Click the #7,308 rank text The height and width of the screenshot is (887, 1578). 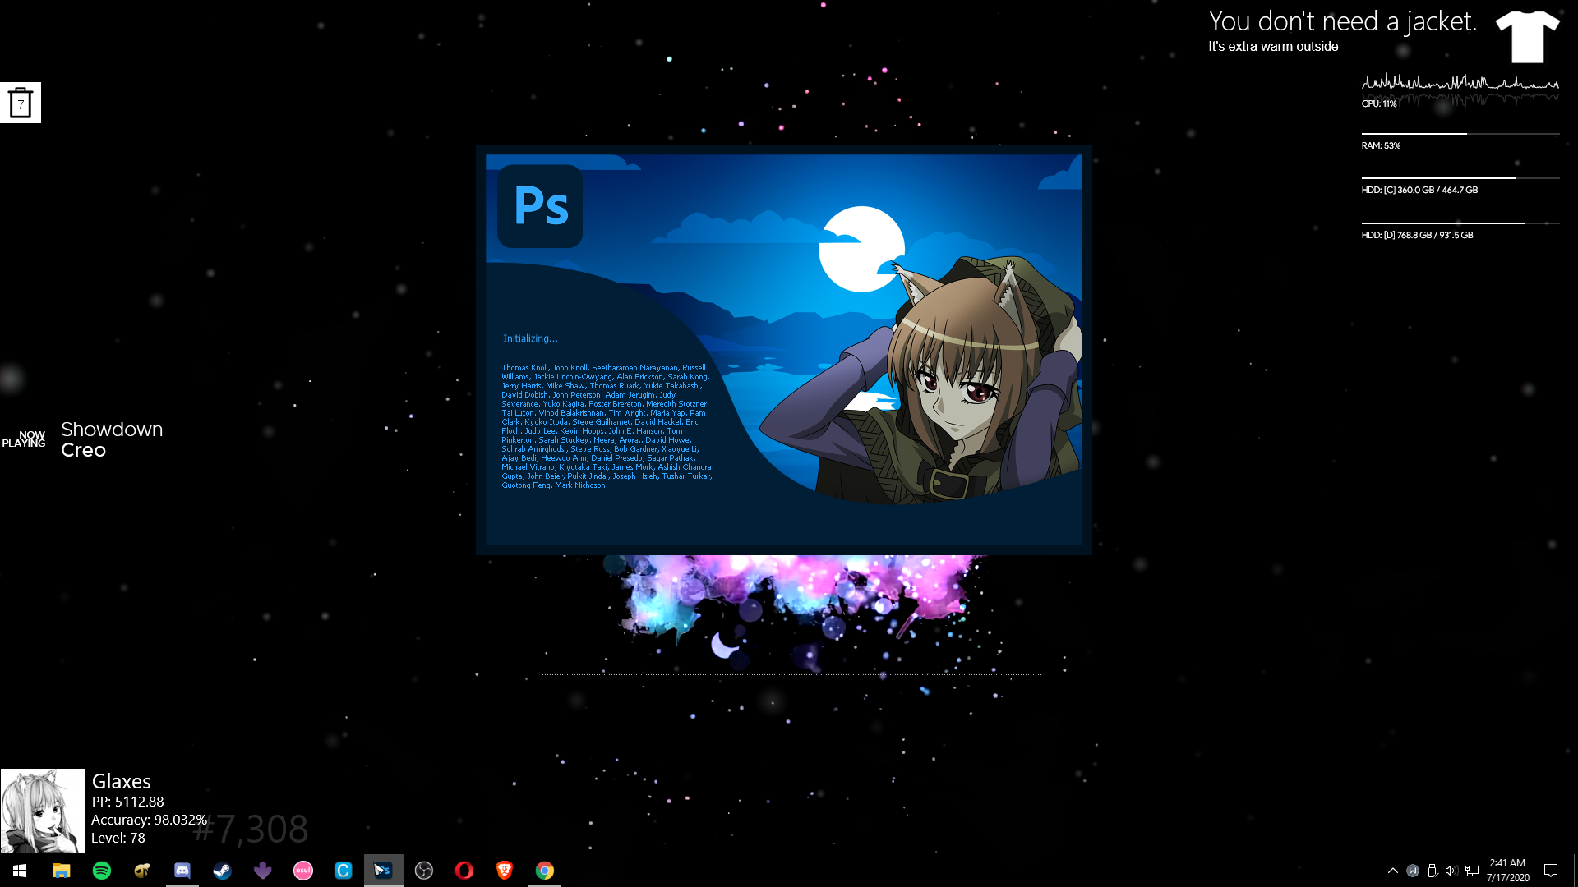click(x=251, y=829)
